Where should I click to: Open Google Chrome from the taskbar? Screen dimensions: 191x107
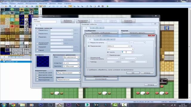pos(13,105)
